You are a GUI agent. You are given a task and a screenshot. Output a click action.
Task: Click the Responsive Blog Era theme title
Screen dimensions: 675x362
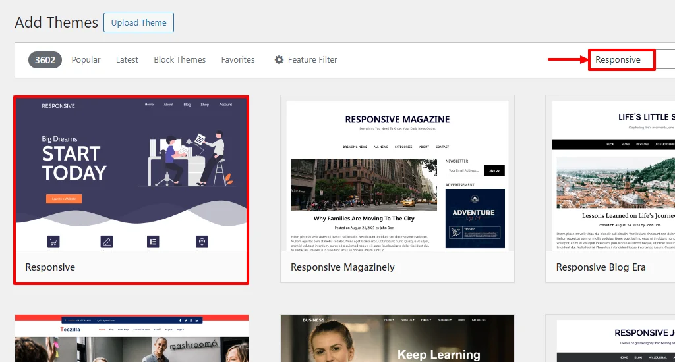[x=601, y=267]
